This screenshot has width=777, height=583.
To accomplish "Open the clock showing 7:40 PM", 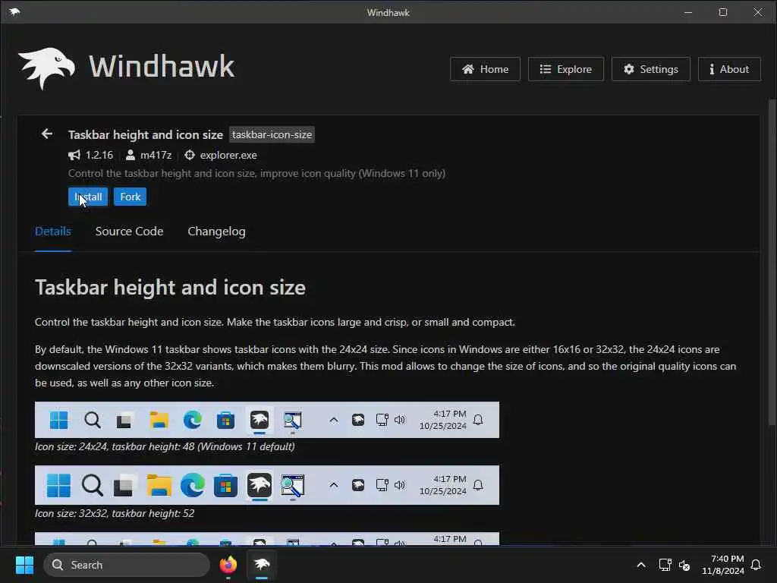I will tap(722, 565).
